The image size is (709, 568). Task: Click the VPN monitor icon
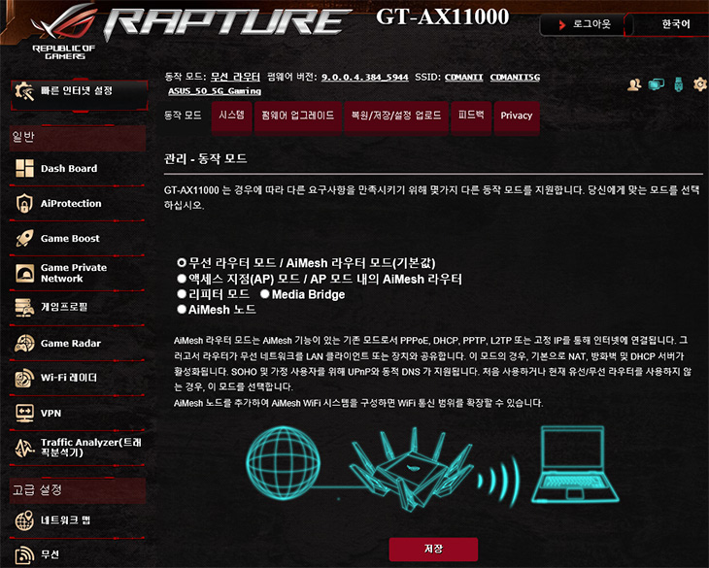(24, 413)
